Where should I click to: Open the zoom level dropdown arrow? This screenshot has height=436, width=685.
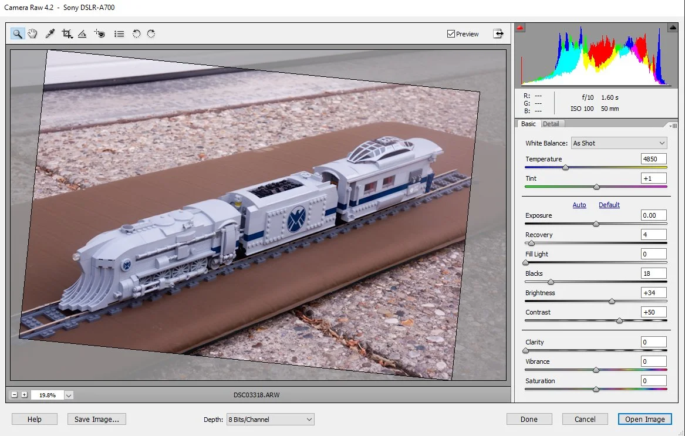(69, 395)
